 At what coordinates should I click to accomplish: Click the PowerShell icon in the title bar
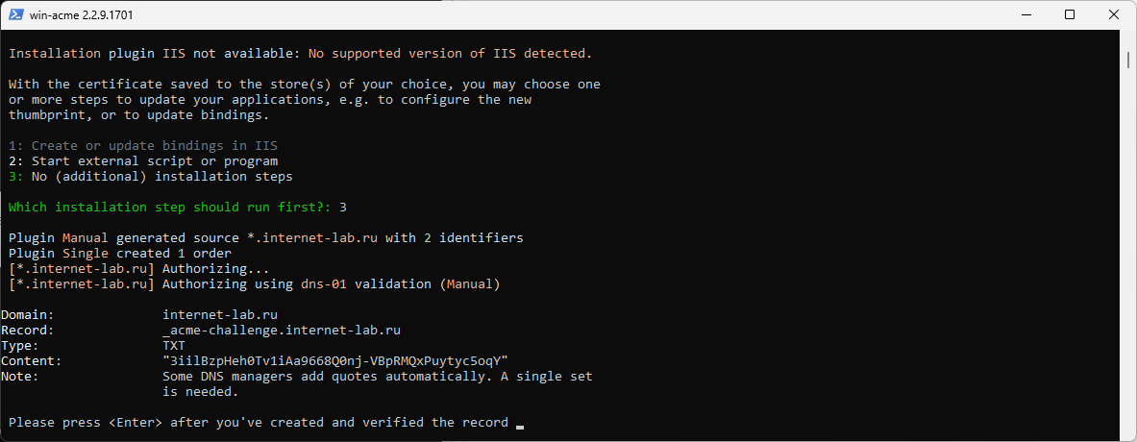coord(15,14)
